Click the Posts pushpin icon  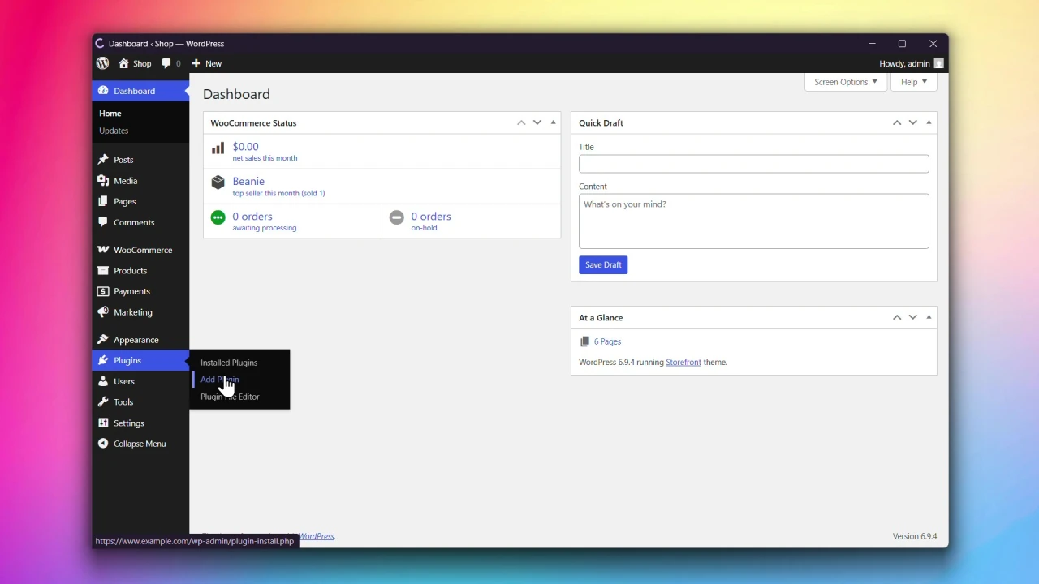click(103, 160)
